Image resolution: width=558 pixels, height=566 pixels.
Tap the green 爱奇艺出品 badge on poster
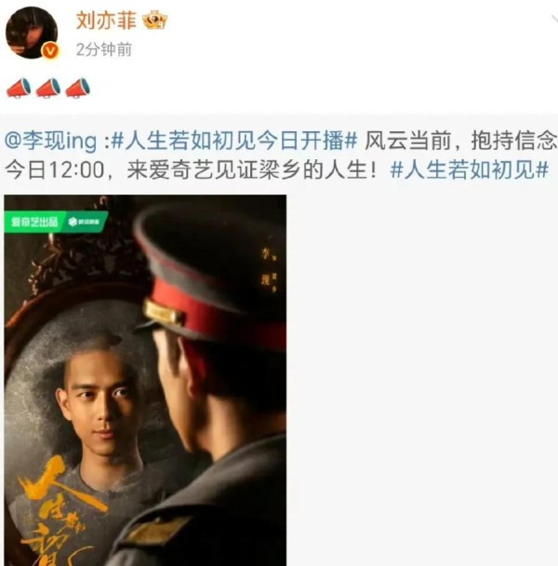tap(35, 222)
